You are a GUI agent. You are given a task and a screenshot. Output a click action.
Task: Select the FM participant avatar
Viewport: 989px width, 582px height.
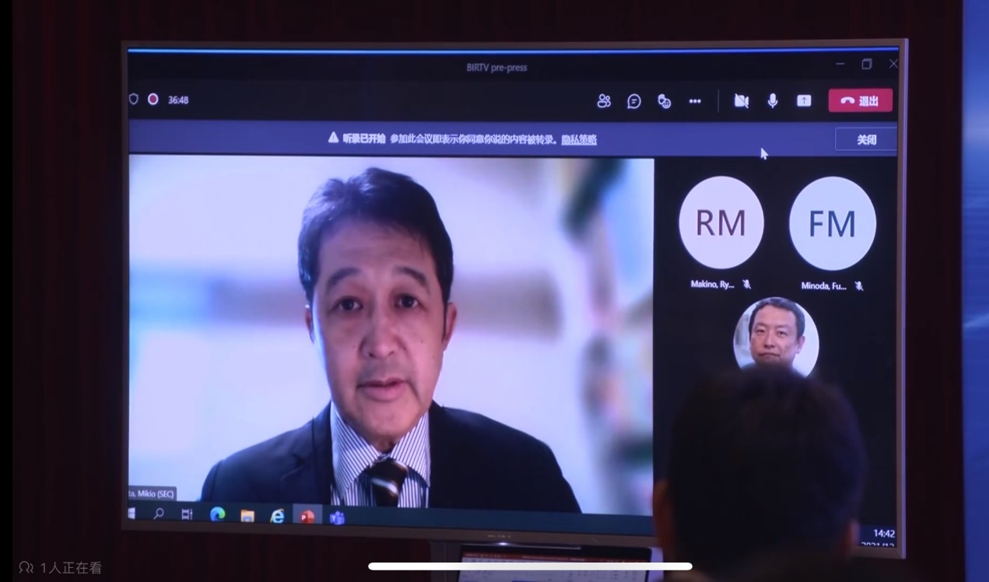coord(832,224)
